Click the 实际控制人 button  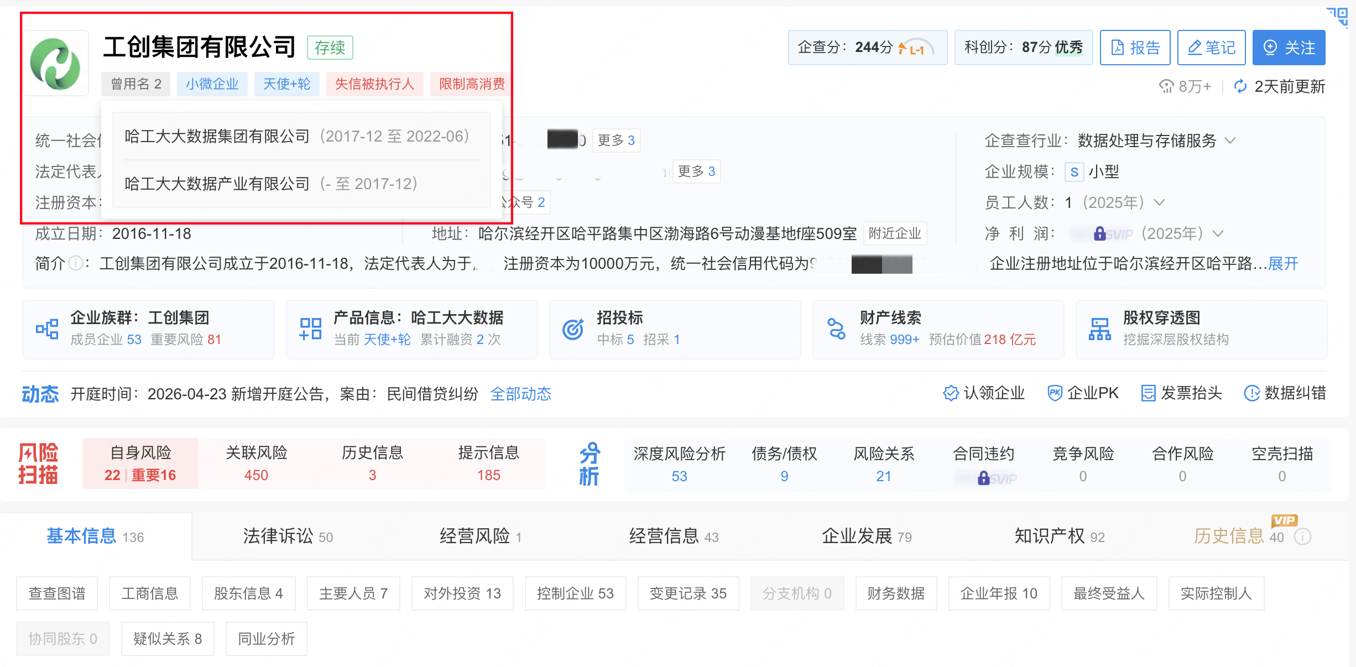point(1216,593)
